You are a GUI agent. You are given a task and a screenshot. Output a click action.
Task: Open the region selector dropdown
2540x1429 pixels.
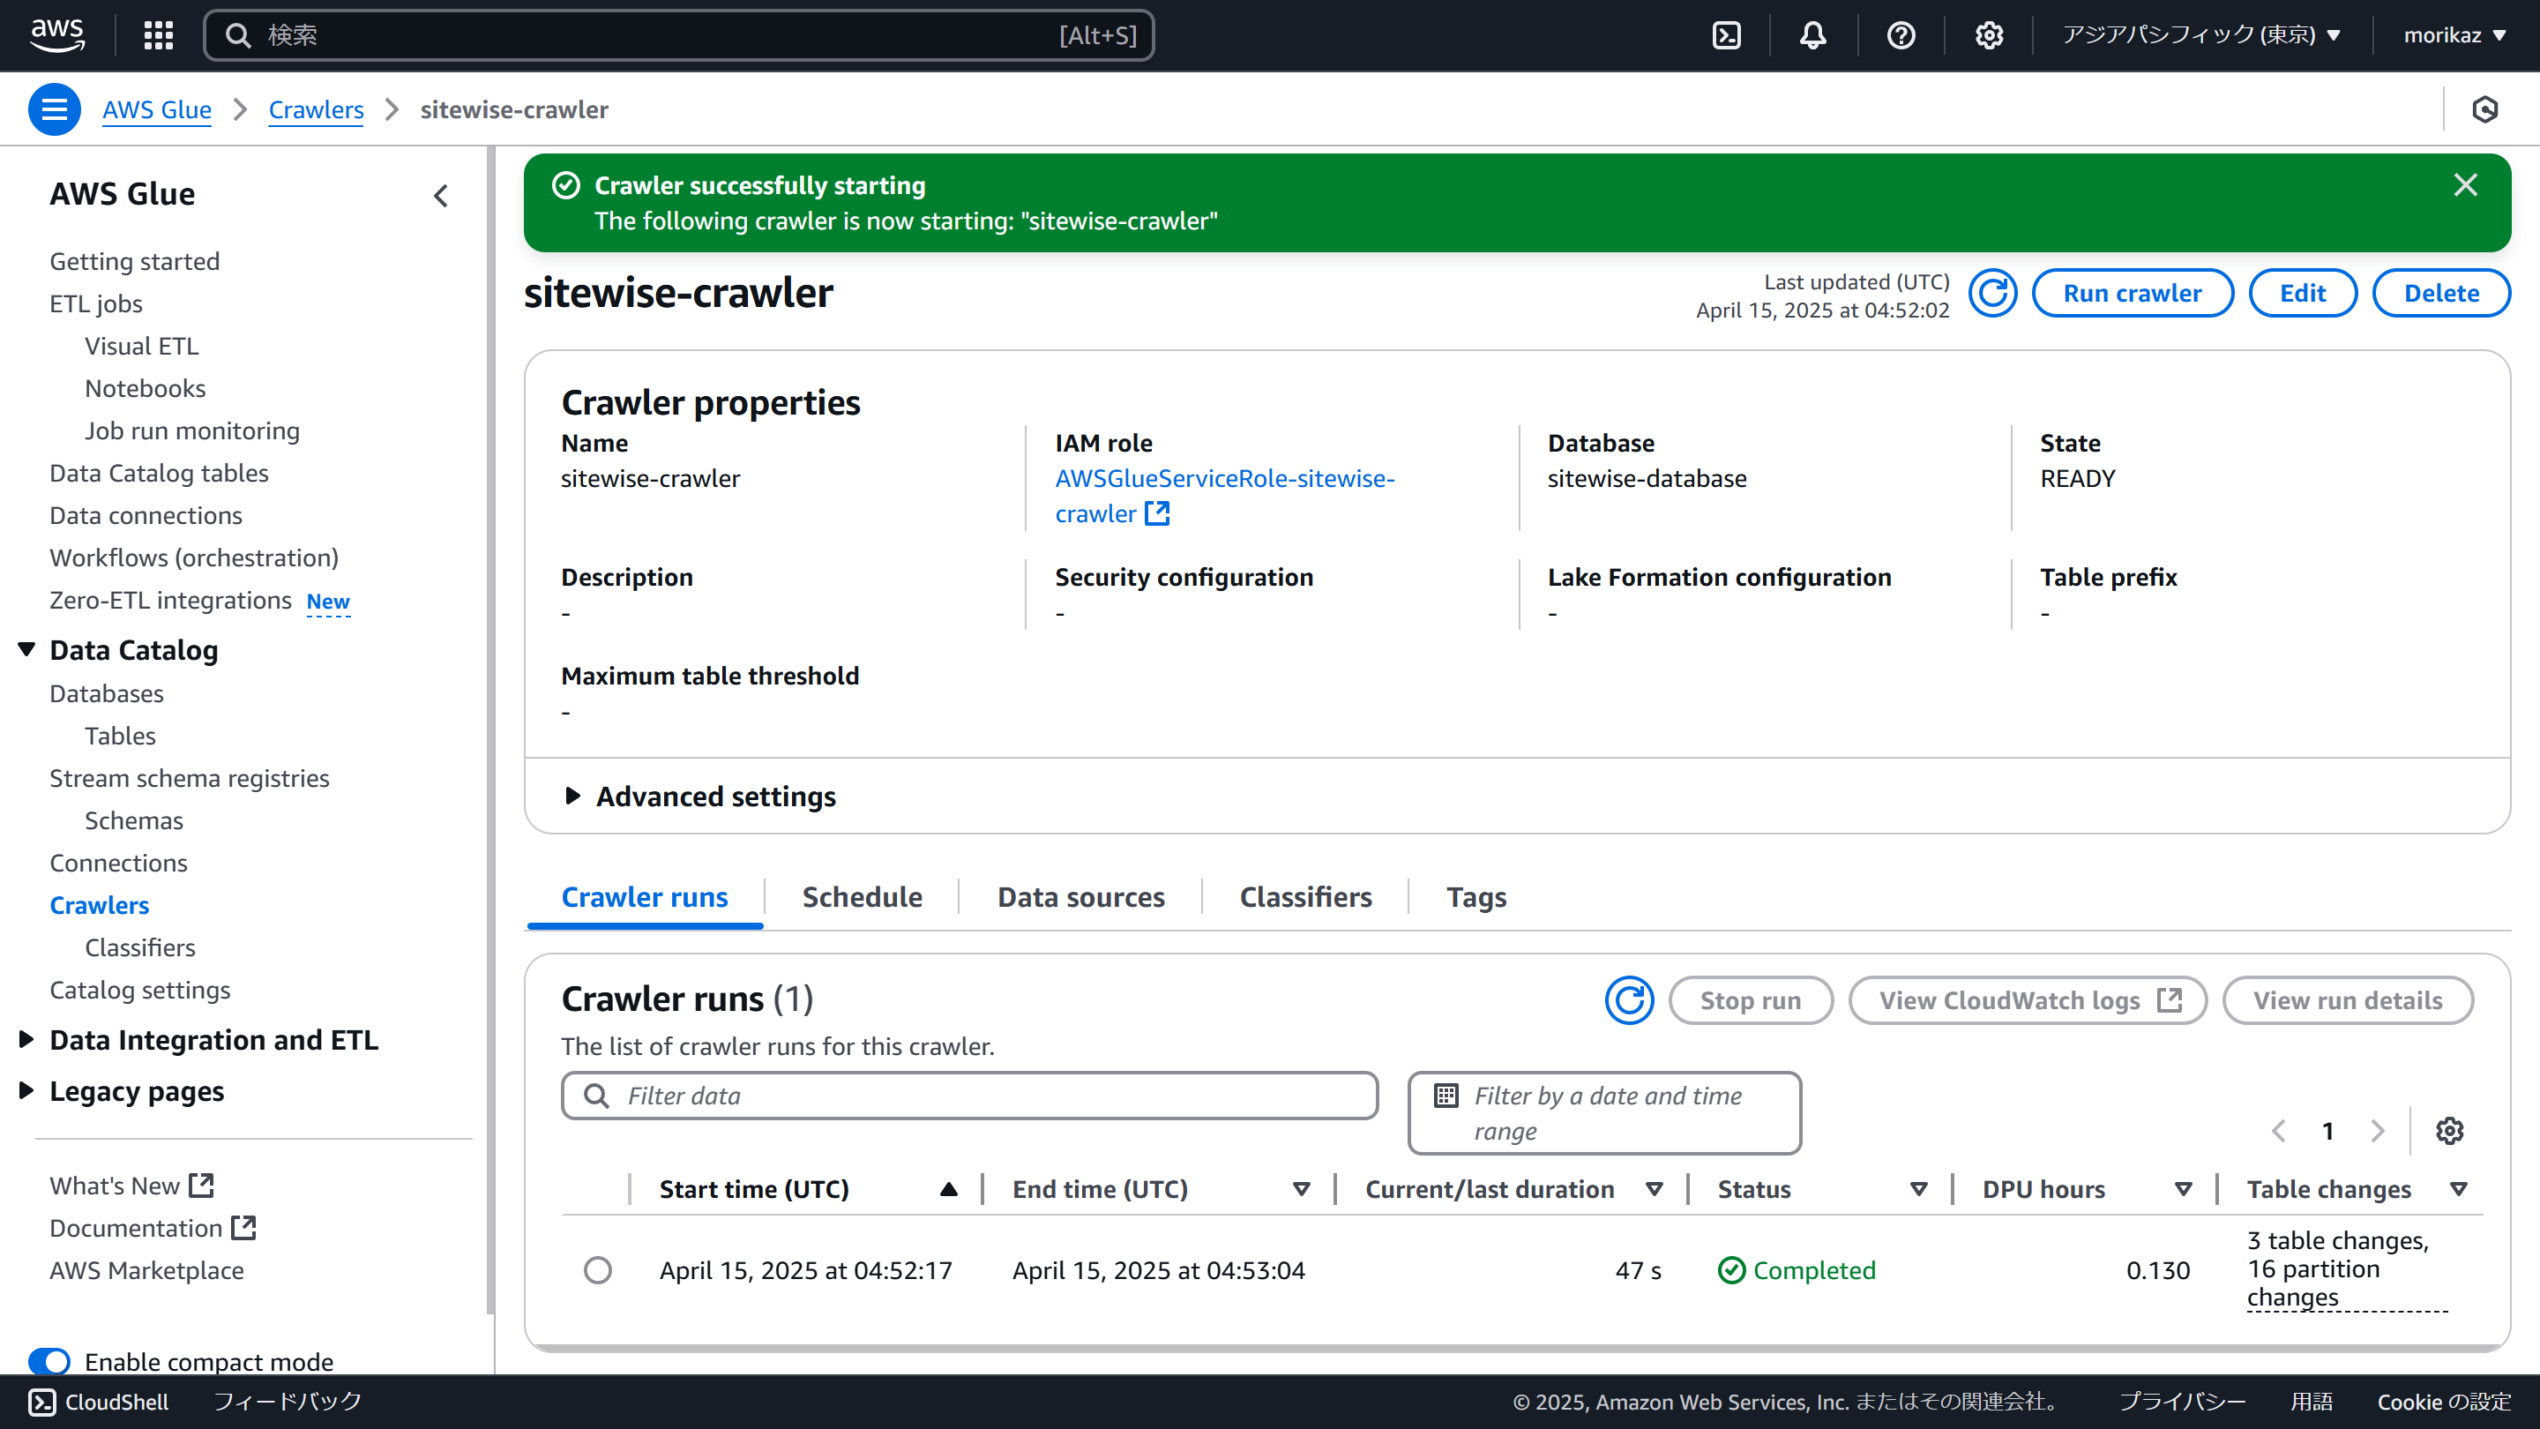[x=2200, y=35]
